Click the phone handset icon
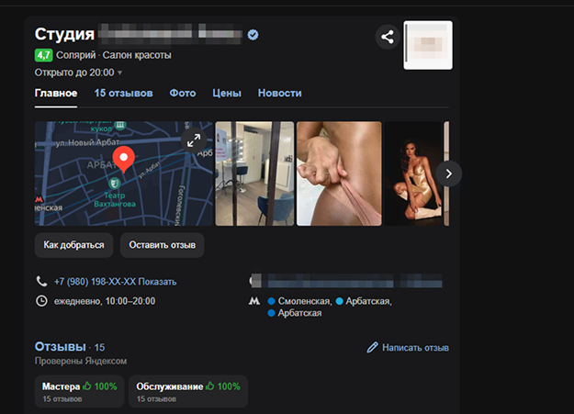The image size is (574, 414). coord(41,282)
